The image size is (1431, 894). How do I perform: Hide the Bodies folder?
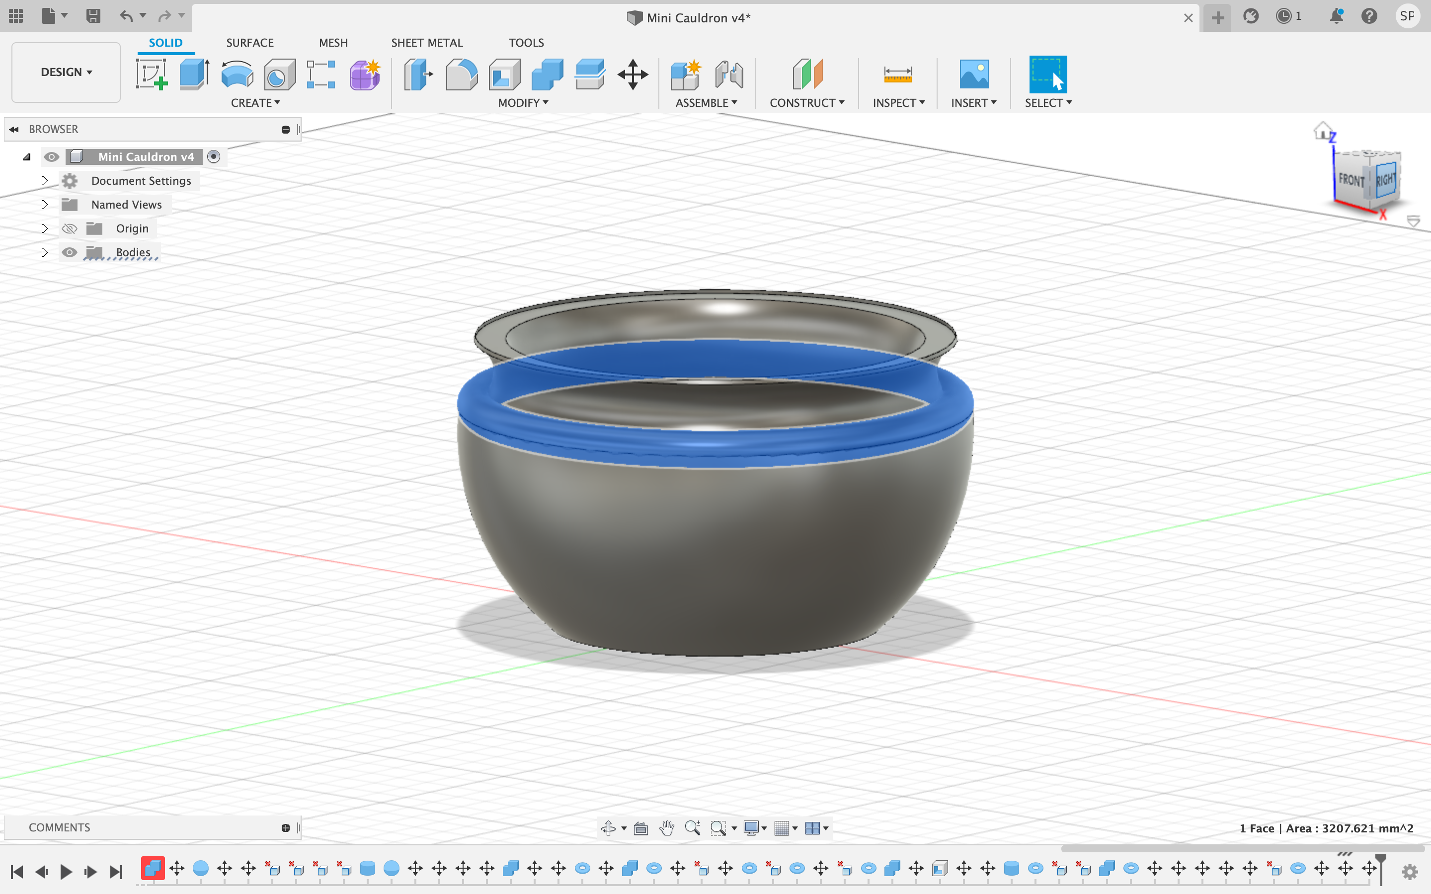click(70, 252)
